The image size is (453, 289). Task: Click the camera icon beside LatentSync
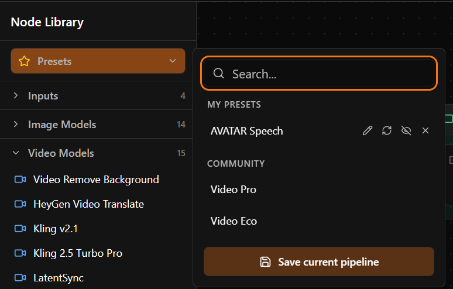(20, 278)
